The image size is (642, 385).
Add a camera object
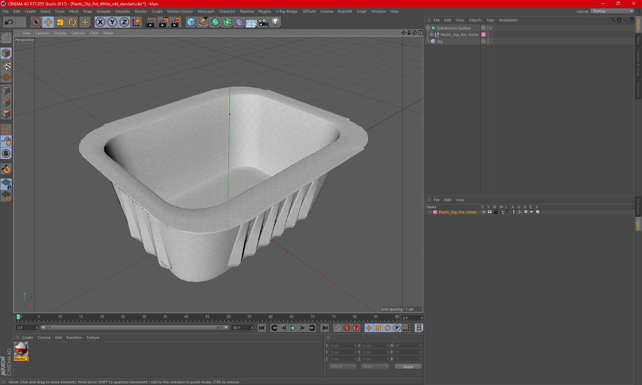[x=263, y=22]
